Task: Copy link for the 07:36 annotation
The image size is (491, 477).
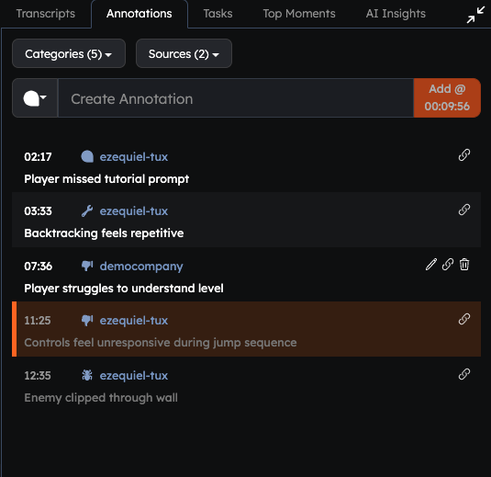Action: click(448, 265)
